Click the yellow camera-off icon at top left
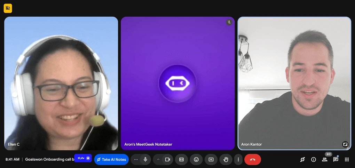The height and width of the screenshot is (168, 355). click(8, 8)
